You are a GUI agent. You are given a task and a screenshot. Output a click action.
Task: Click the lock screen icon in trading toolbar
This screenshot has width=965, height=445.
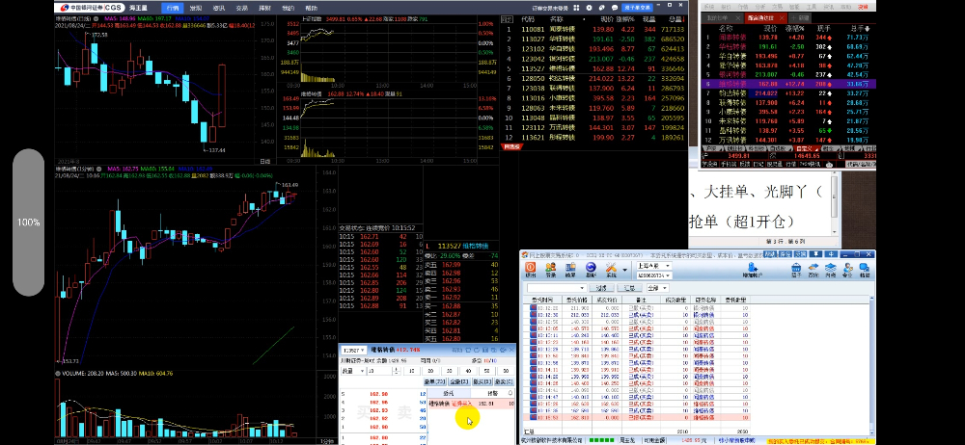tap(570, 268)
